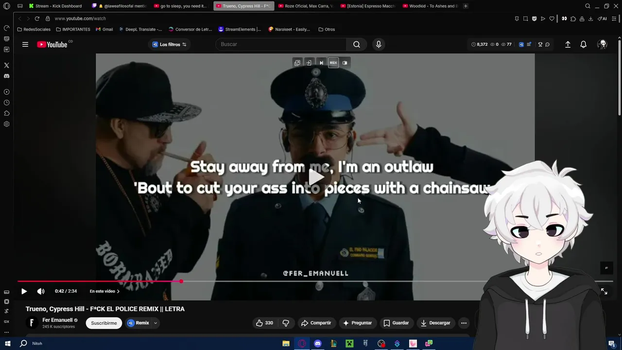Open the YouTube account avatar menu

(x=603, y=44)
